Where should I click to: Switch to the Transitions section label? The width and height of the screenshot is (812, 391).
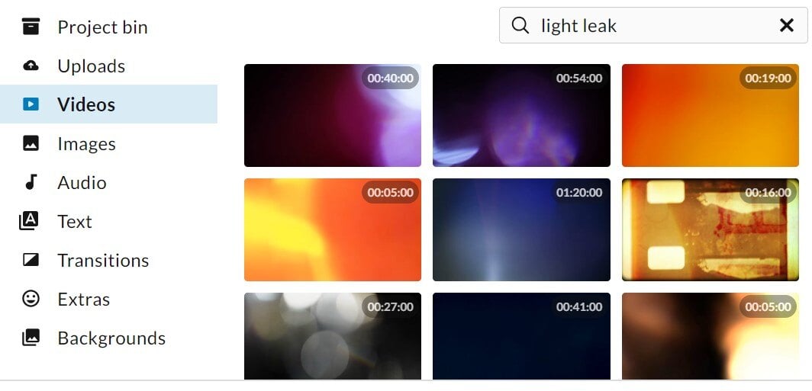(103, 260)
